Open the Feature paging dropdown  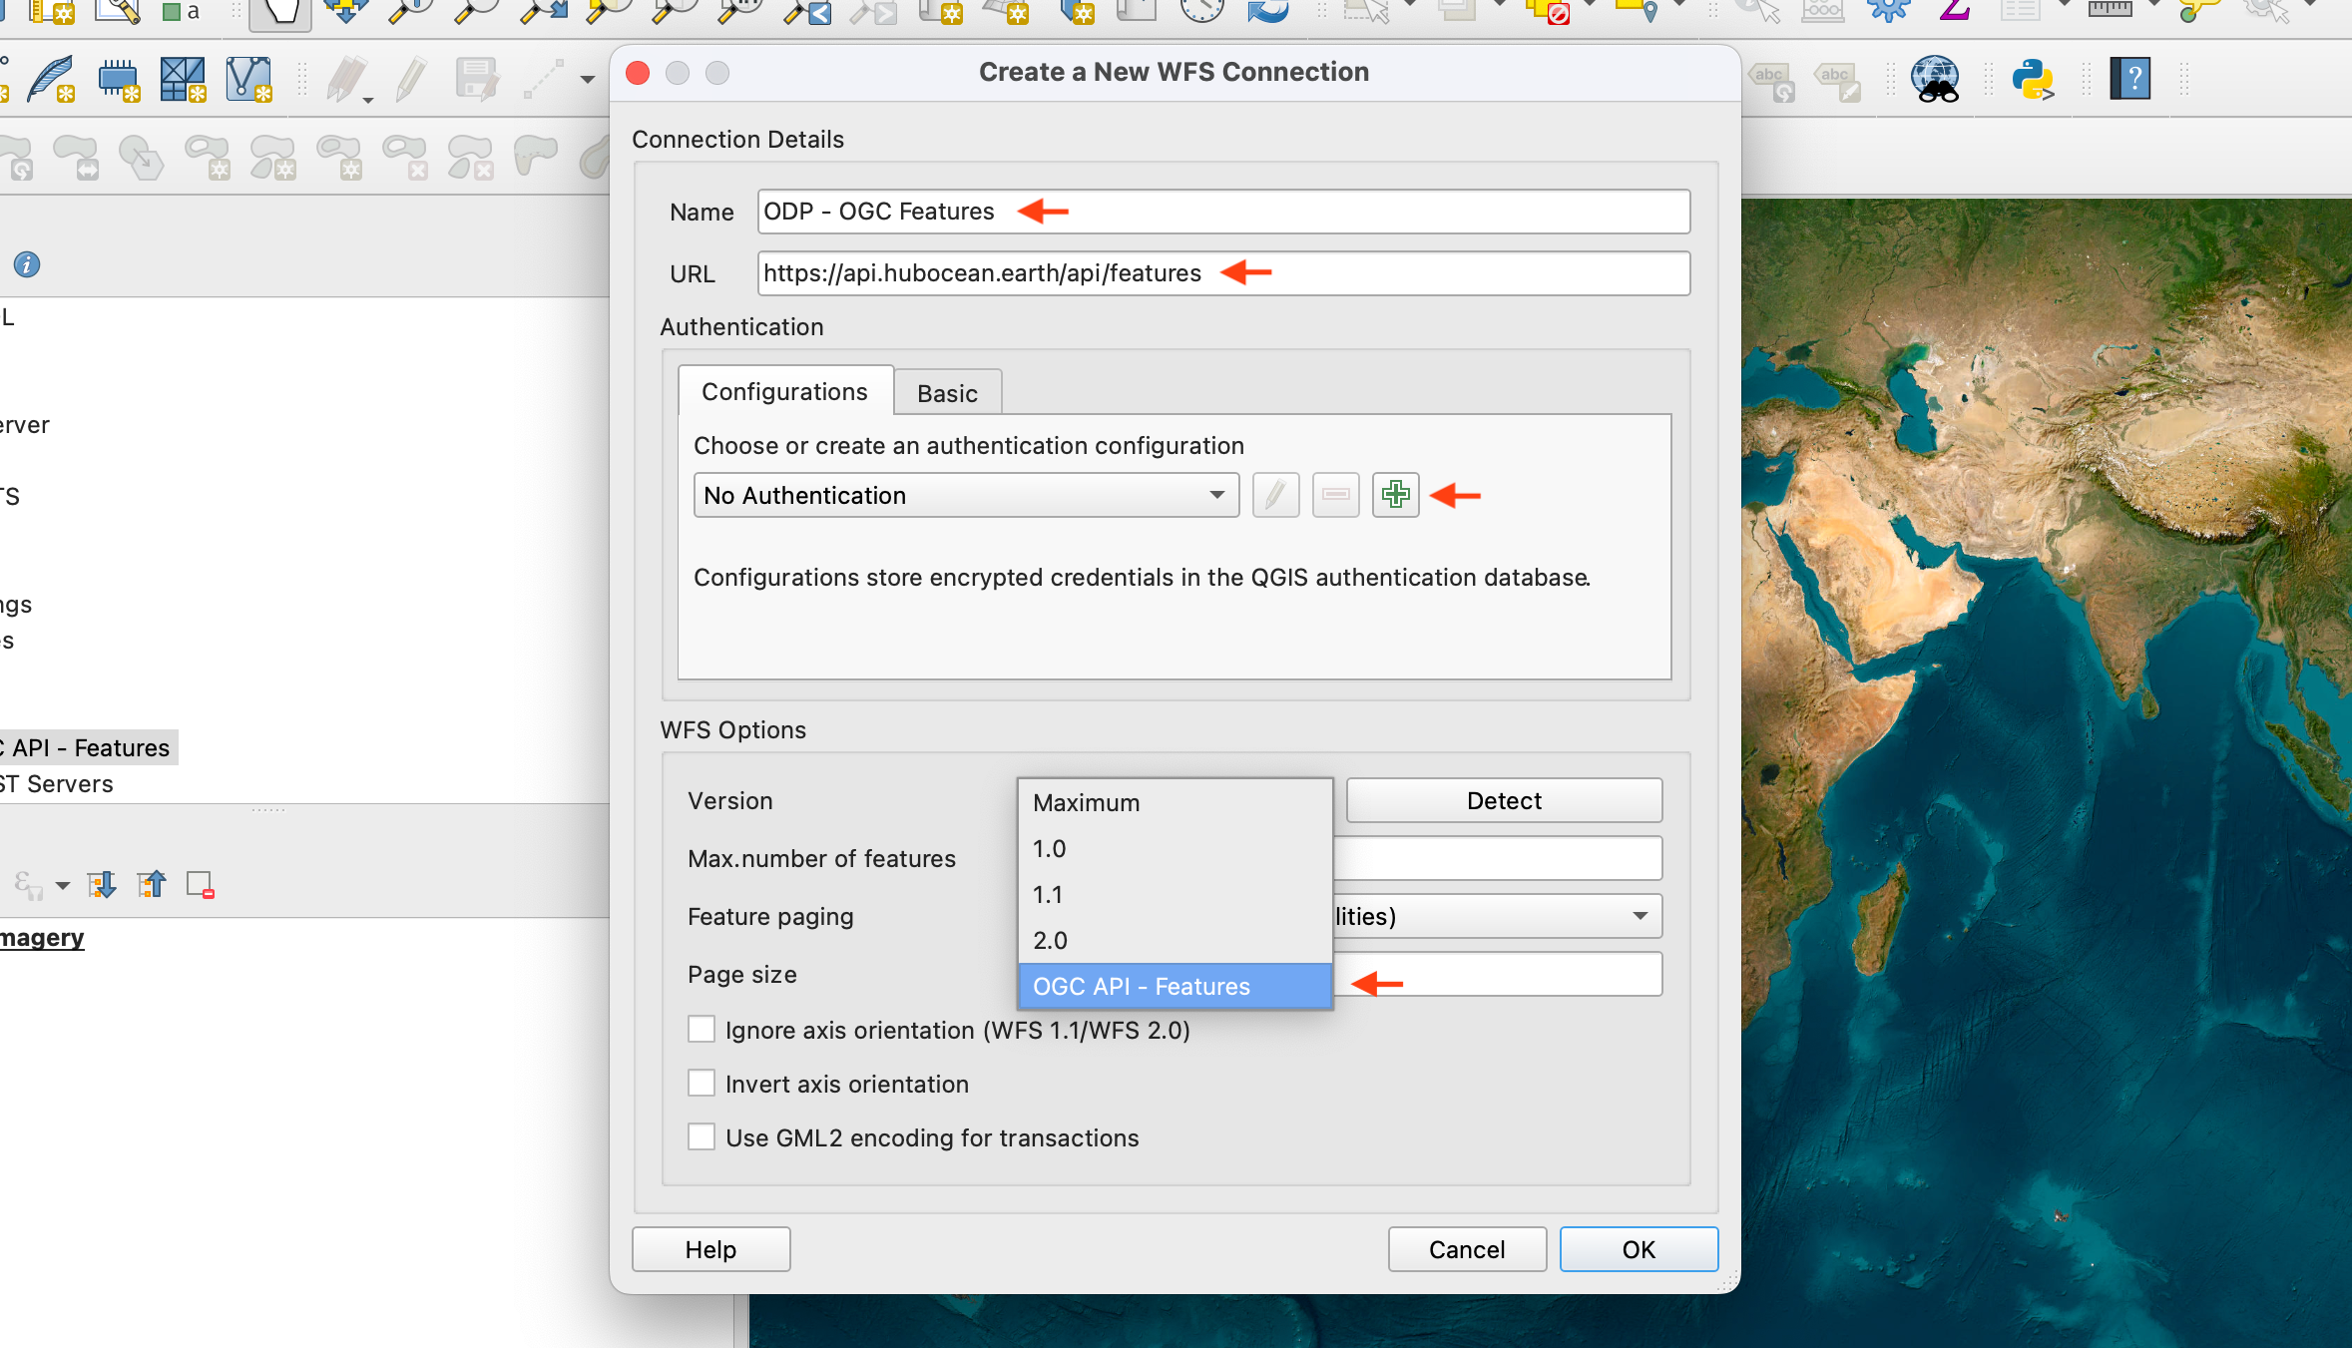click(1497, 916)
